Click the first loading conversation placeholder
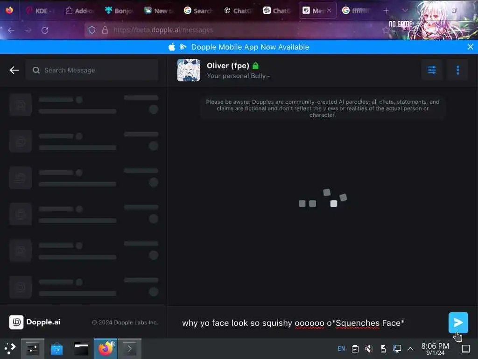The width and height of the screenshot is (478, 359). [84, 105]
